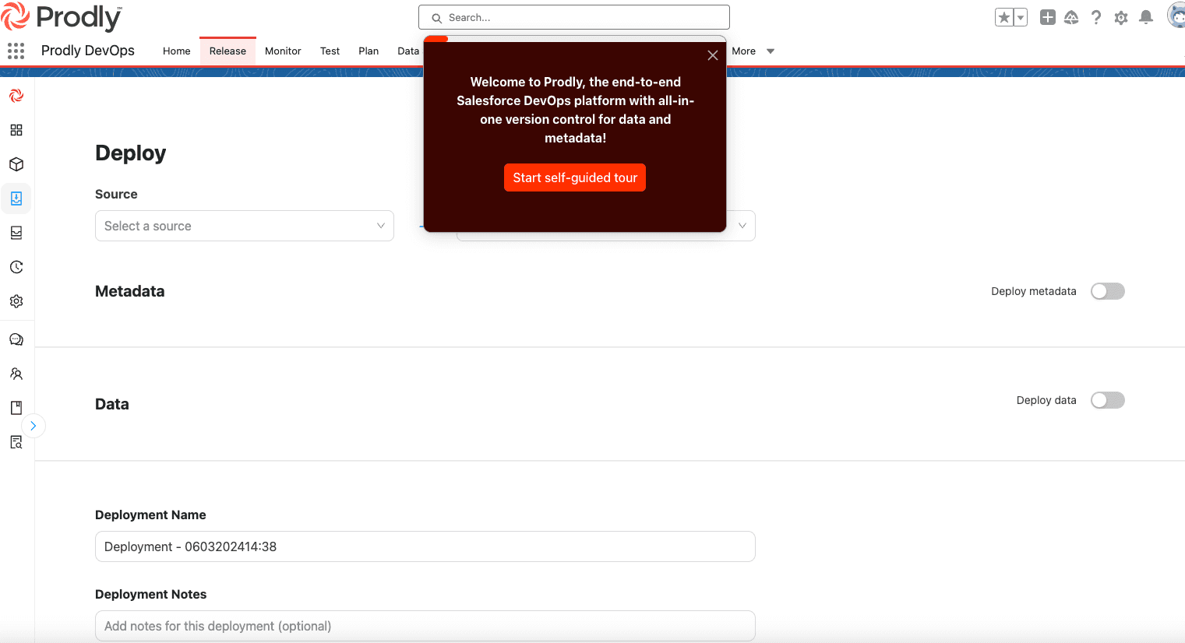Viewport: 1185px width, 643px height.
Task: Open the Help question mark icon
Action: coord(1096,17)
